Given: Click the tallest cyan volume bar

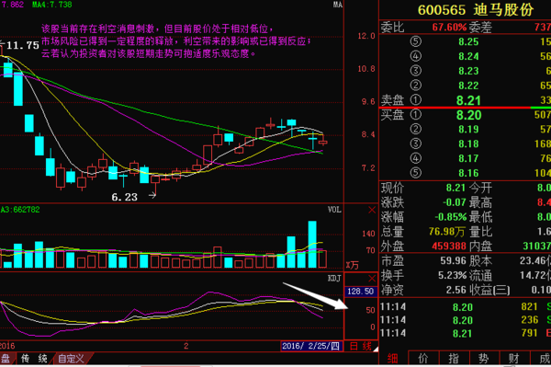Looking at the screenshot, I should click(x=312, y=244).
